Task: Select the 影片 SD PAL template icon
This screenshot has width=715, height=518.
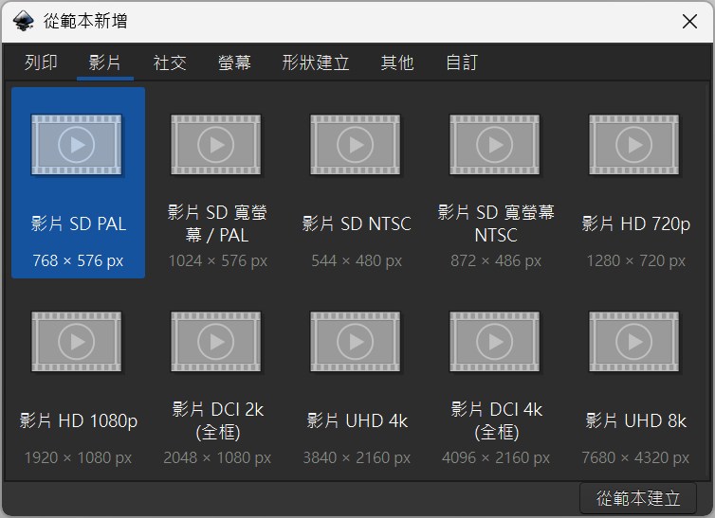Action: pyautogui.click(x=78, y=145)
